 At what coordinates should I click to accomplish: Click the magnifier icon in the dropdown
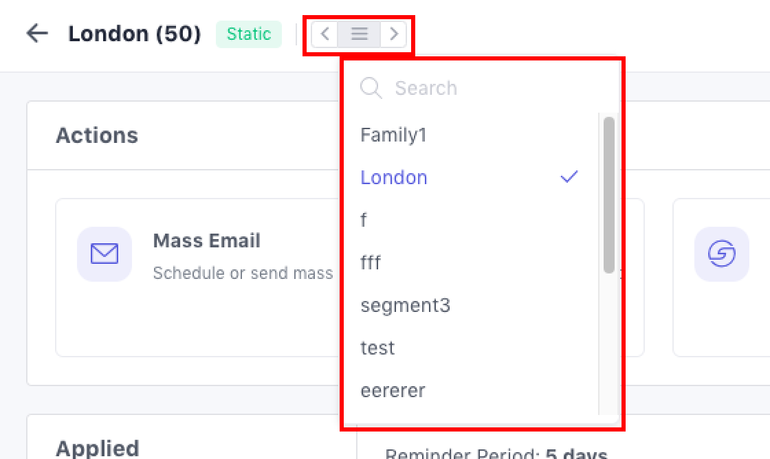(371, 88)
